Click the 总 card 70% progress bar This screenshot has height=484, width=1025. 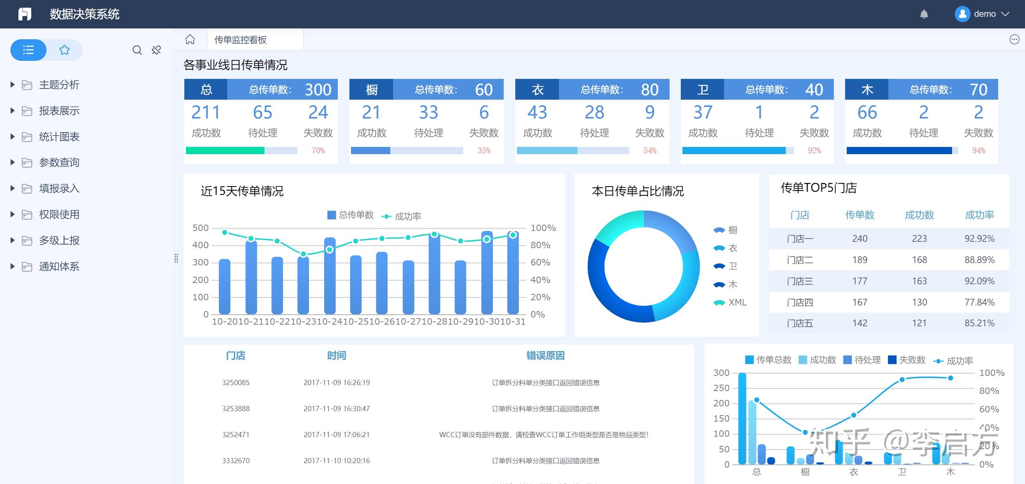242,151
